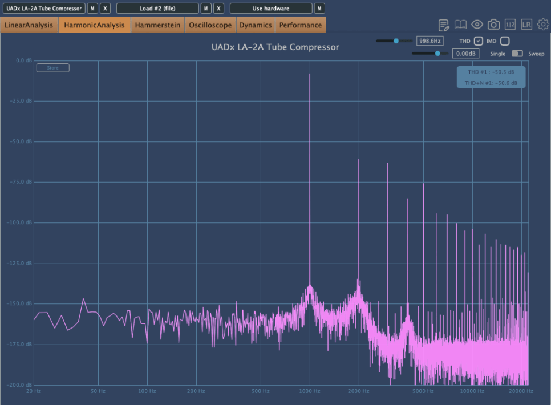Click the eye visibility icon

coord(477,25)
